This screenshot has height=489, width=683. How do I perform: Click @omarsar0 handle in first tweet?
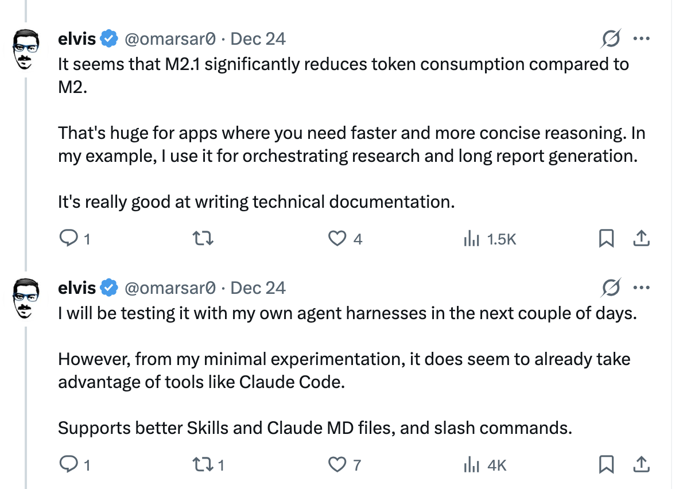pos(170,39)
